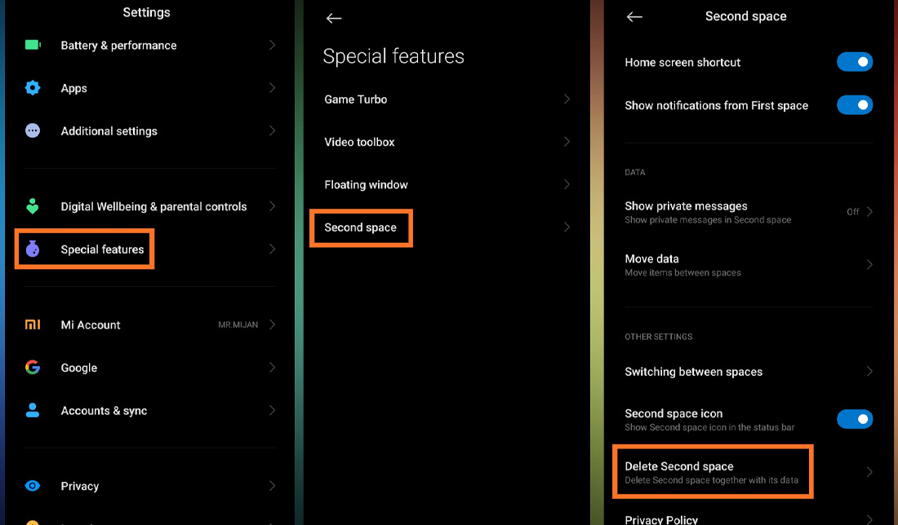
Task: Click the blue Apps gear icon
Action: click(33, 88)
